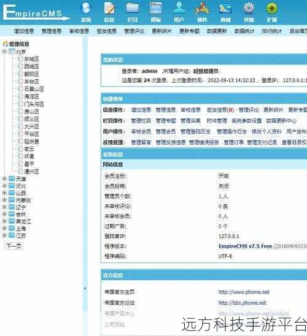The image size is (307, 336).
Task: Click the document icon beside 西城区
Action: (x=21, y=66)
